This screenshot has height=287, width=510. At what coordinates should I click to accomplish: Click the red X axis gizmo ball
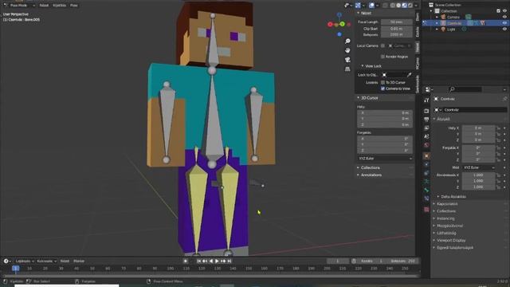(x=330, y=24)
